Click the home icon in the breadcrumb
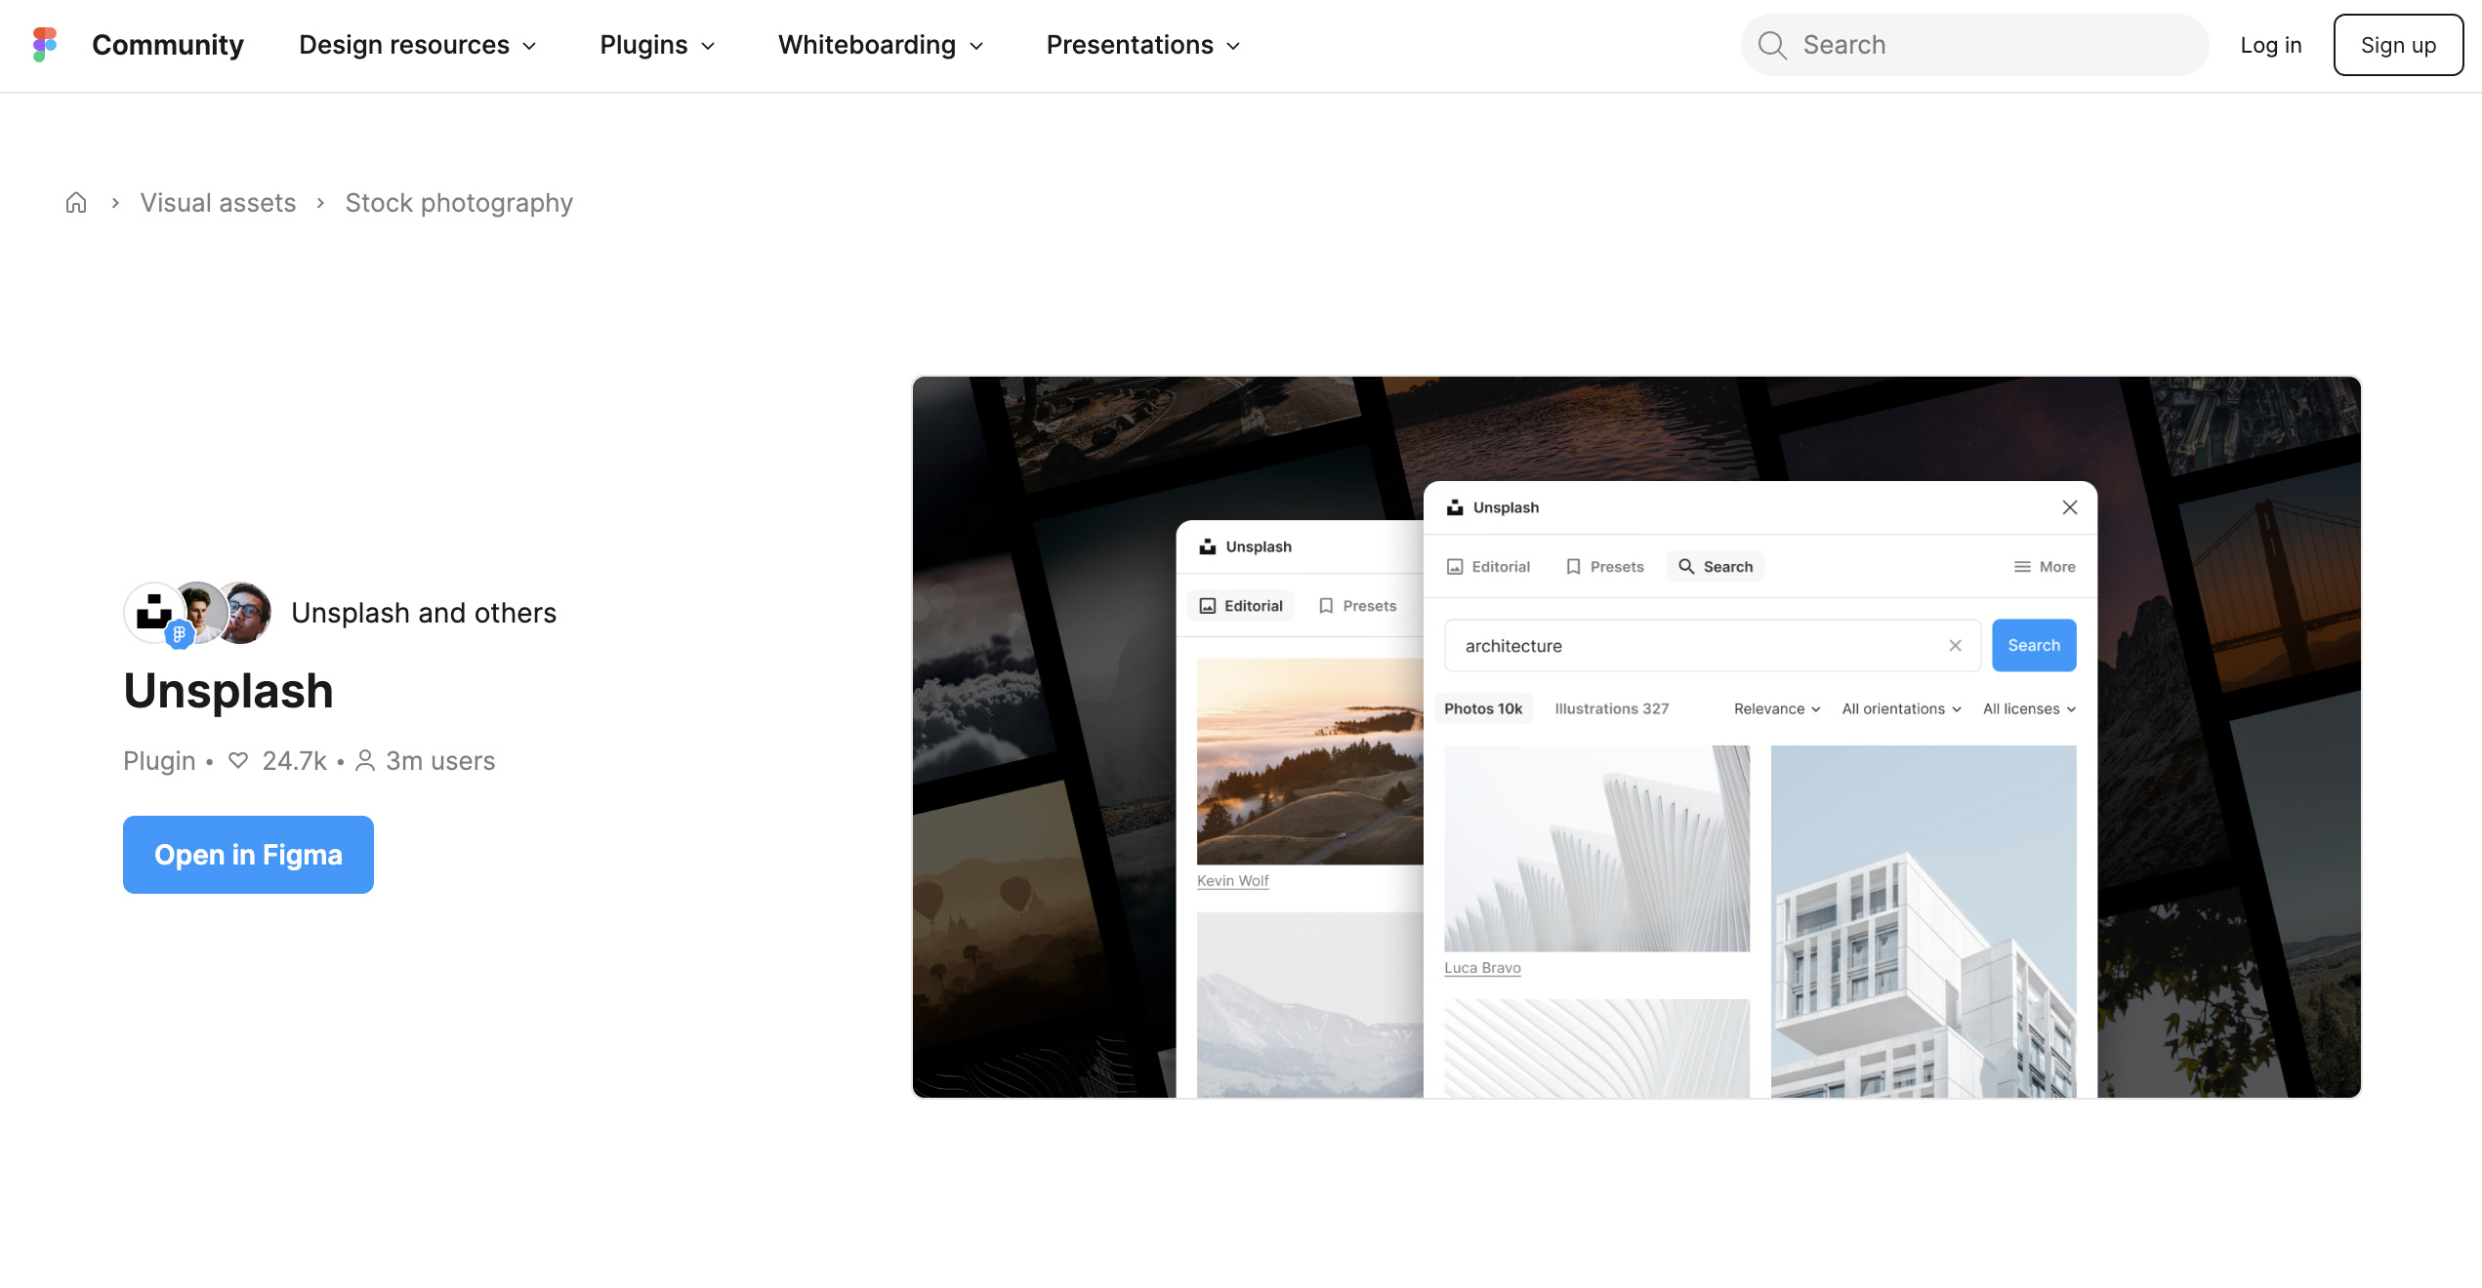This screenshot has width=2482, height=1288. (76, 202)
